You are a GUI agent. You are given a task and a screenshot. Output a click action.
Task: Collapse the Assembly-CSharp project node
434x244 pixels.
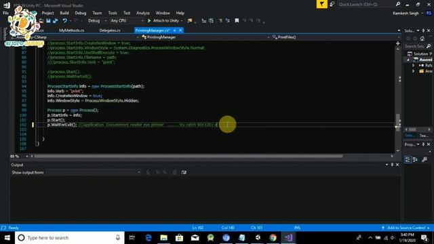tap(408, 60)
